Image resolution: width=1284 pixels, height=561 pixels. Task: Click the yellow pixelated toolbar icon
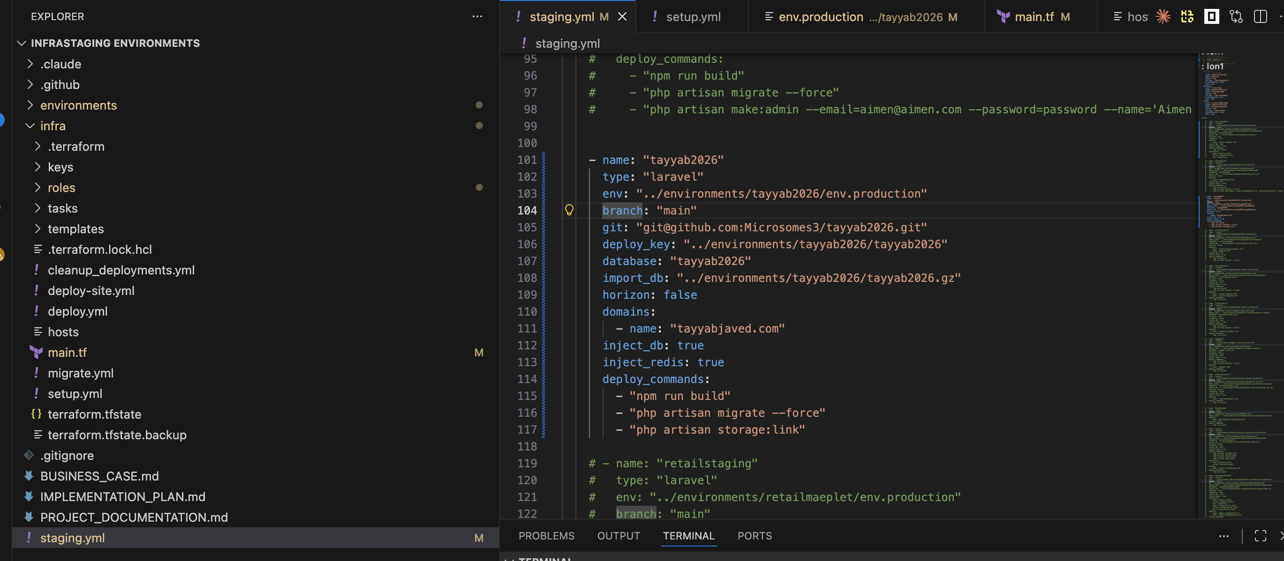click(x=1187, y=16)
